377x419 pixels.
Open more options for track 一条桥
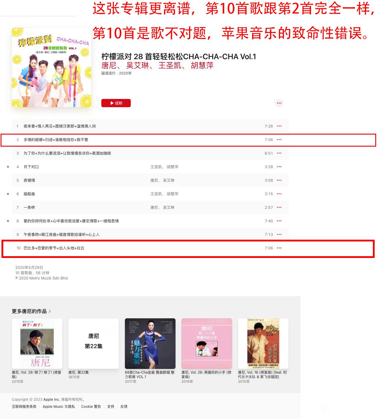point(279,207)
